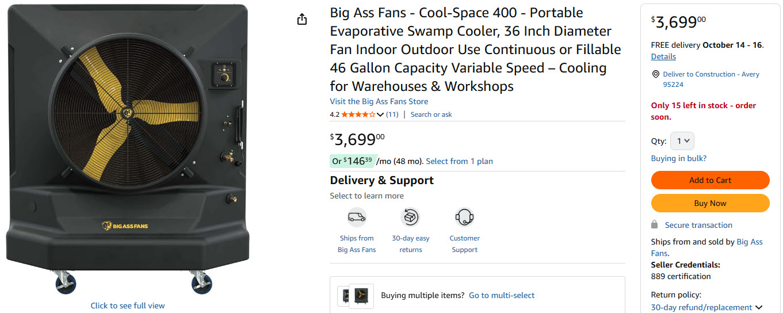Visit the Big Ass Fans Store link
Viewport: 783px width, 313px height.
379,101
